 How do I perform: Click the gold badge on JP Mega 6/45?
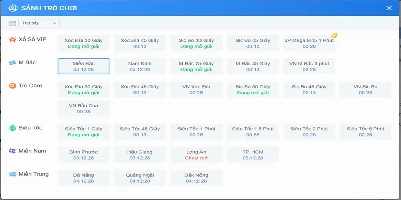[334, 36]
